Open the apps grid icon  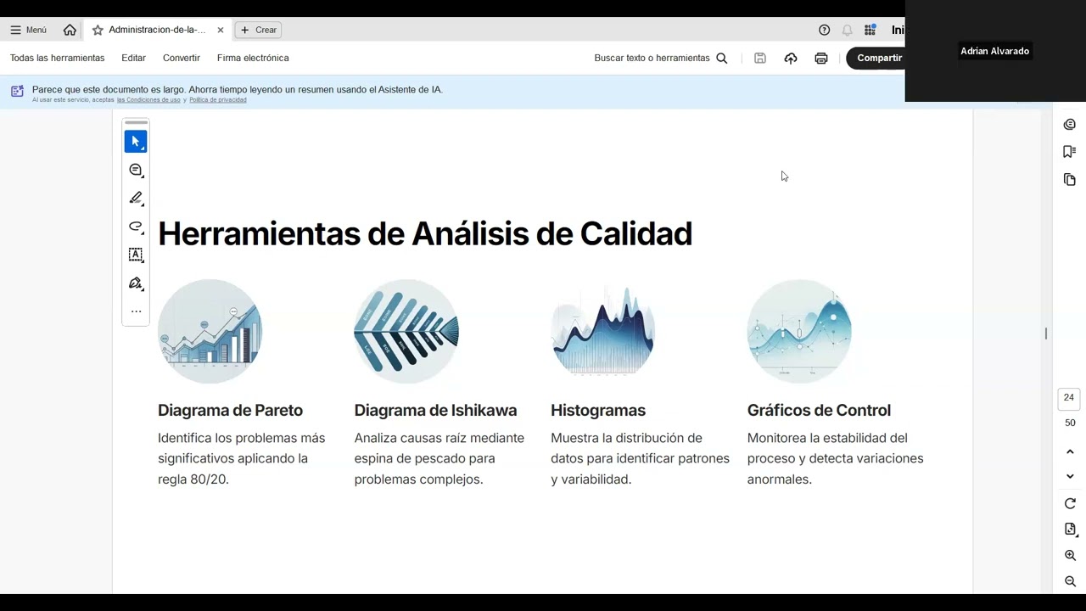870,30
